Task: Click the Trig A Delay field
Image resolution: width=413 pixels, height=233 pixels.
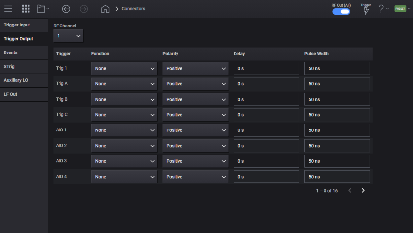Action: pos(266,84)
